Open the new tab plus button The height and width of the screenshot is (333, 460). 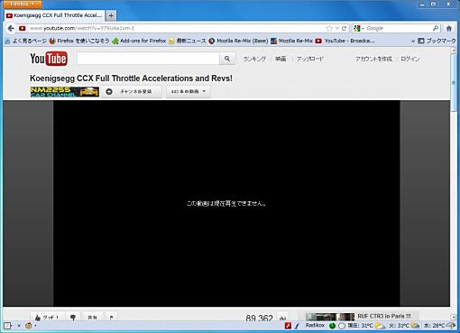(x=111, y=15)
